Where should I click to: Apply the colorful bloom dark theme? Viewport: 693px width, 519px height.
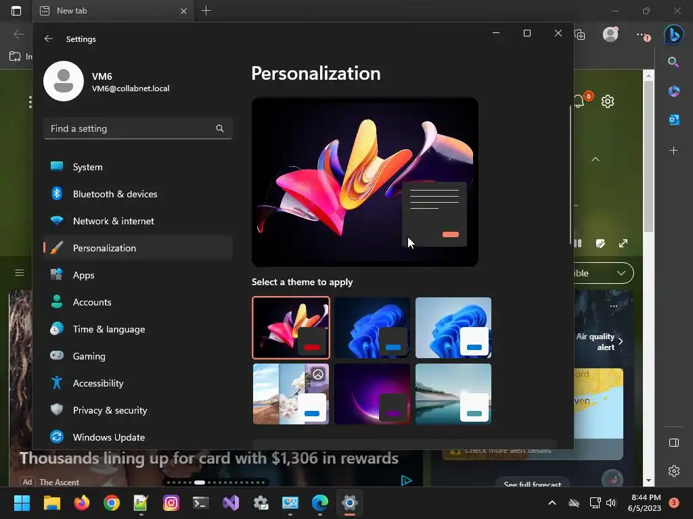pyautogui.click(x=291, y=328)
